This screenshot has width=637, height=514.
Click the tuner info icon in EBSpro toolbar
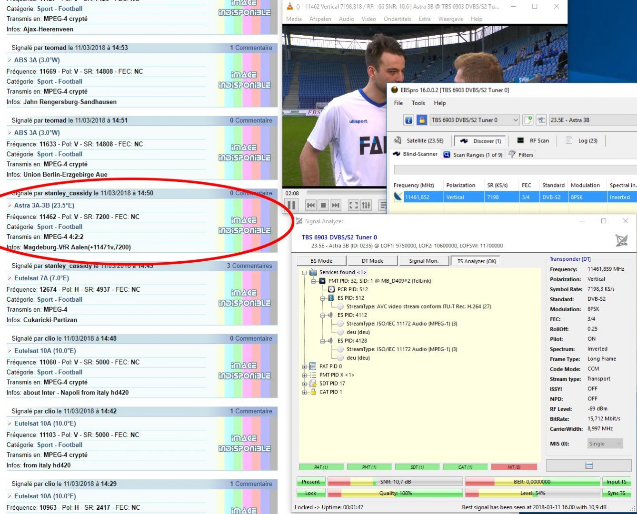[x=408, y=120]
